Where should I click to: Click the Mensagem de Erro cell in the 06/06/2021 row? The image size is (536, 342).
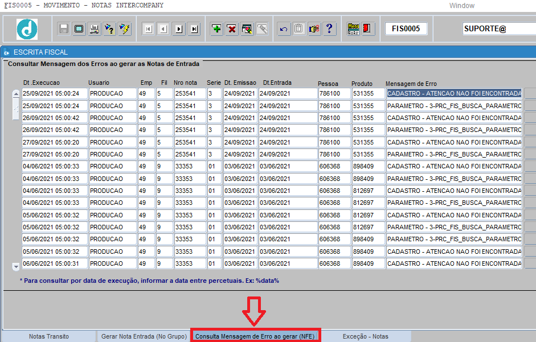tap(455, 264)
